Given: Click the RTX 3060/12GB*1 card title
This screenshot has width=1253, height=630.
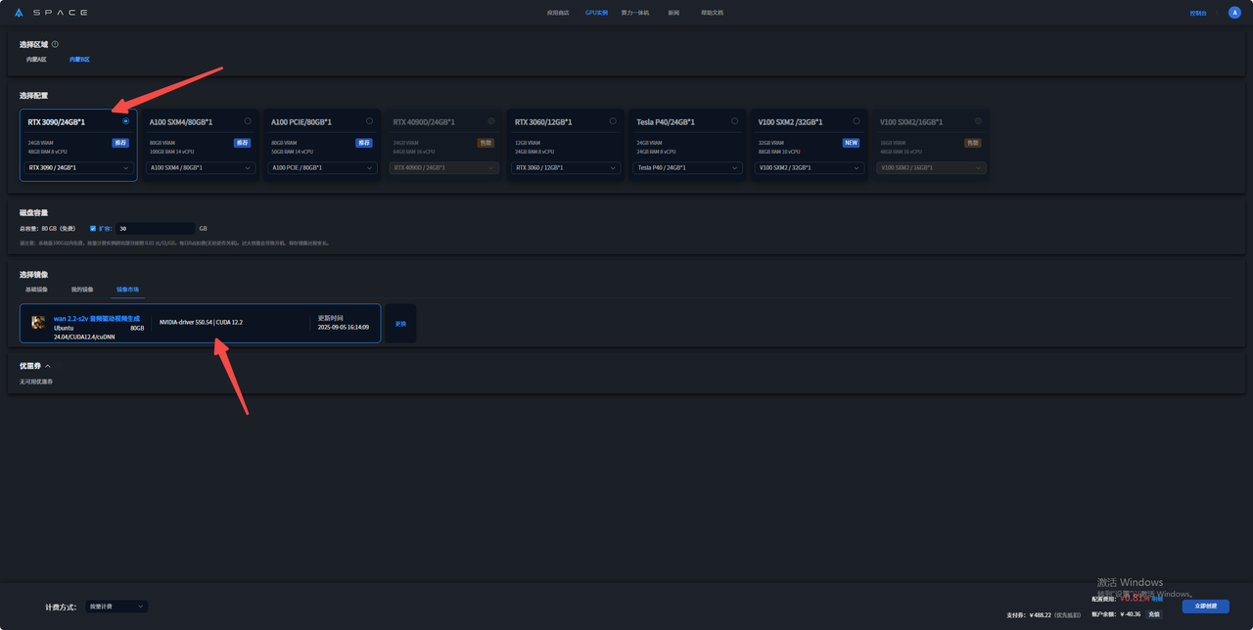Looking at the screenshot, I should coord(543,122).
